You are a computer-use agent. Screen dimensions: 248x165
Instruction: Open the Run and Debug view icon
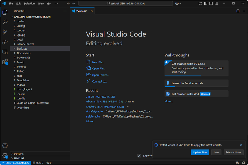coord(5,42)
